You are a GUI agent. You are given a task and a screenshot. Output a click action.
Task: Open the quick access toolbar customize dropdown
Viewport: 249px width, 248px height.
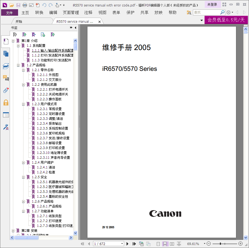[x=64, y=5]
